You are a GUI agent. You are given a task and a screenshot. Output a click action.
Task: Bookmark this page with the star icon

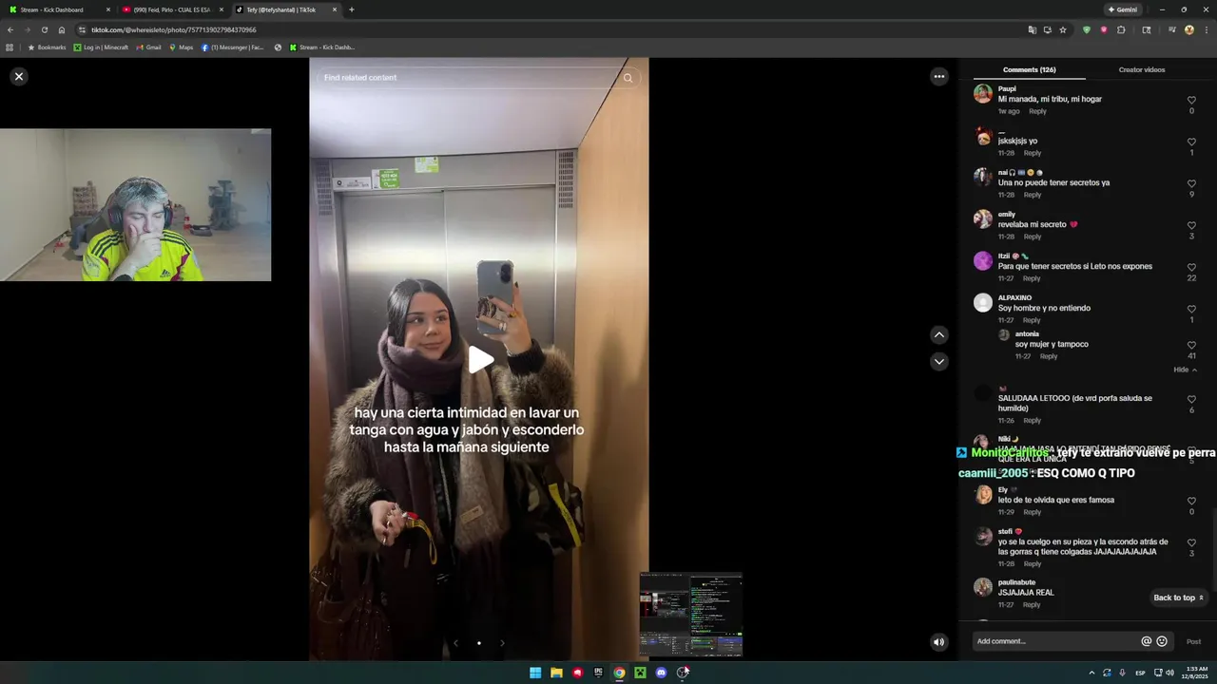[1063, 29]
